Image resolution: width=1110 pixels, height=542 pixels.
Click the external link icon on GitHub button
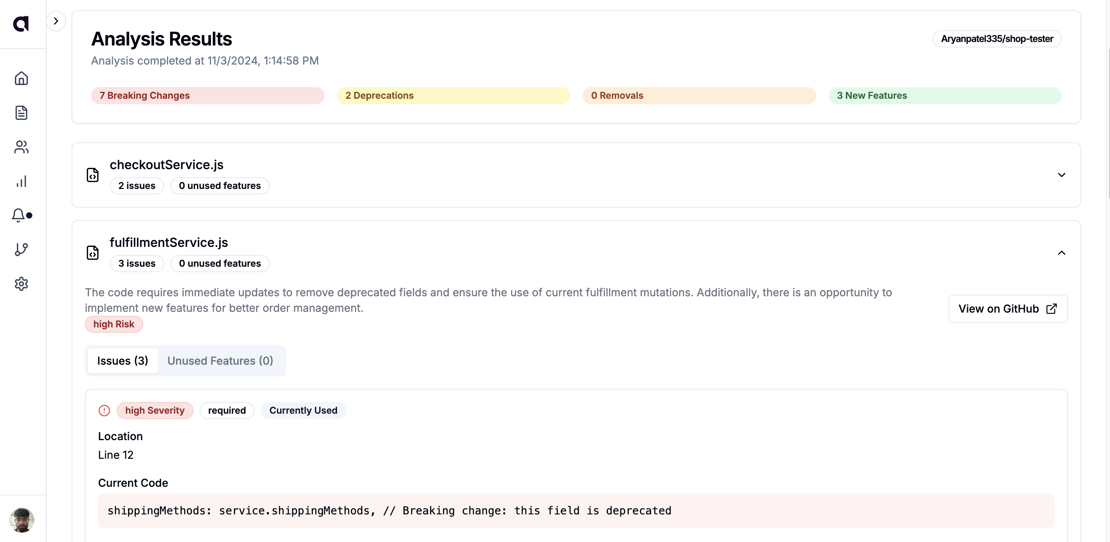tap(1051, 309)
